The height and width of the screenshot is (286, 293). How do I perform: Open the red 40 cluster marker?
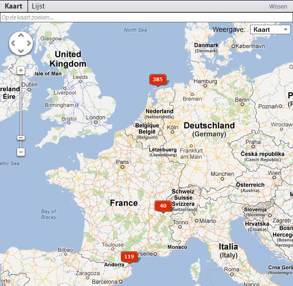[163, 206]
